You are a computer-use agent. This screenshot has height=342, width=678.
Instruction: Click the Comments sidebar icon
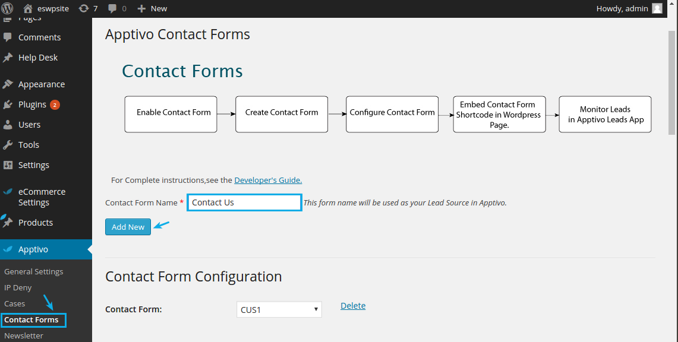pyautogui.click(x=8, y=37)
